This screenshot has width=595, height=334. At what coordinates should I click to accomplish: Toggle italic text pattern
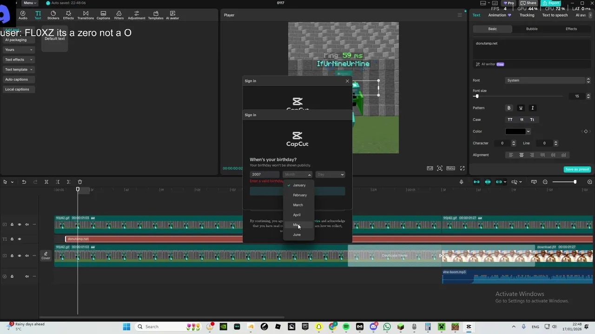(x=533, y=108)
